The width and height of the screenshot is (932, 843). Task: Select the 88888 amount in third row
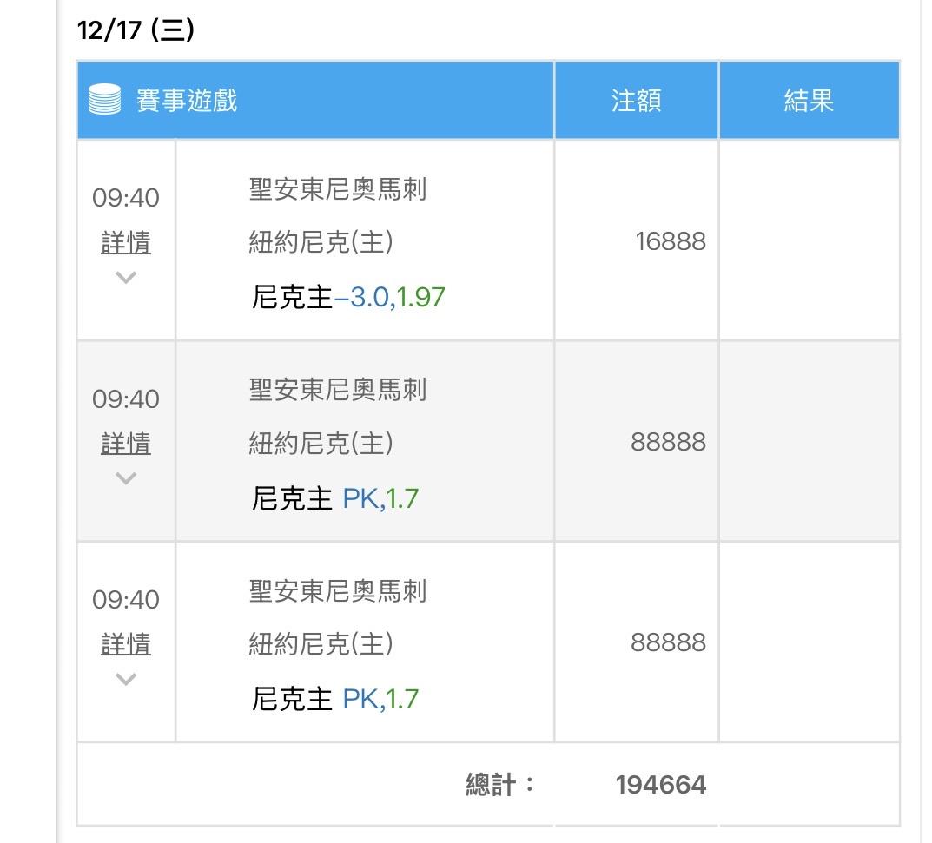pyautogui.click(x=669, y=642)
